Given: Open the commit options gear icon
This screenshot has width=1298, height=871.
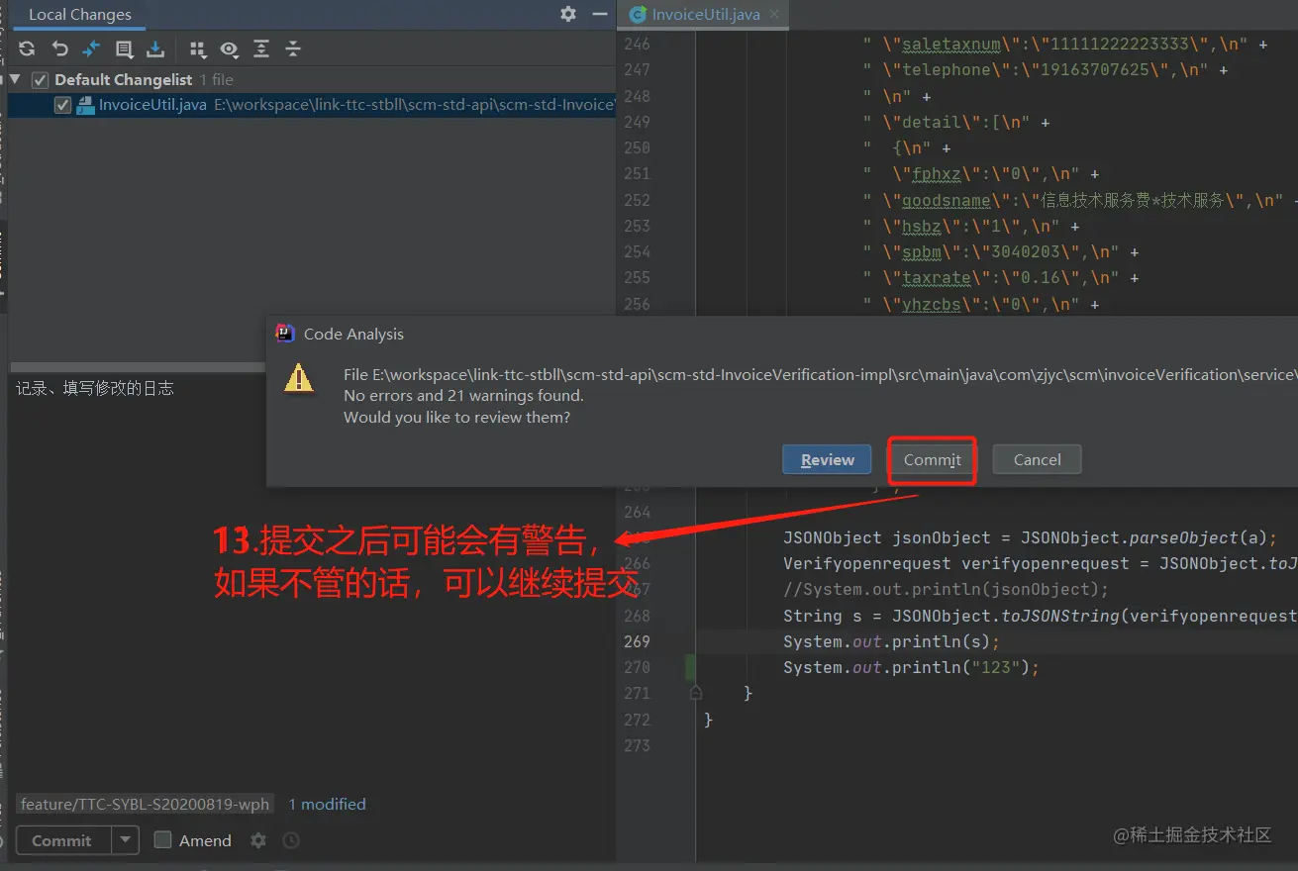Looking at the screenshot, I should click(258, 840).
